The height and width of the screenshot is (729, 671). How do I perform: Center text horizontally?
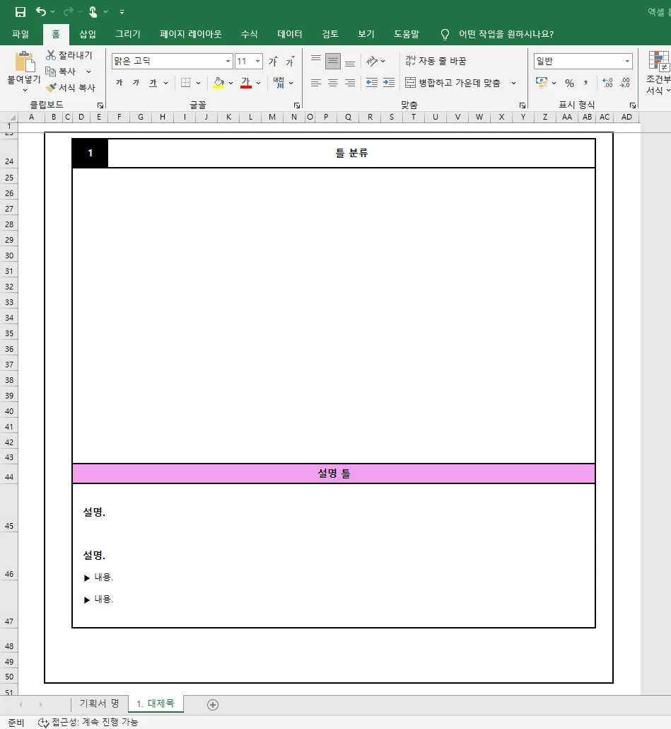tap(333, 83)
